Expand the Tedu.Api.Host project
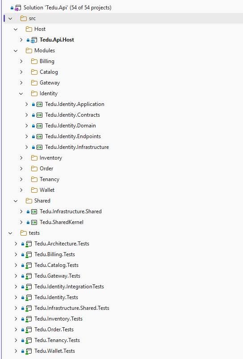The width and height of the screenshot is (243, 359). 21,40
